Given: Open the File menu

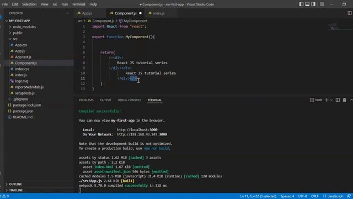Looking at the screenshot, I should pyautogui.click(x=5, y=4).
